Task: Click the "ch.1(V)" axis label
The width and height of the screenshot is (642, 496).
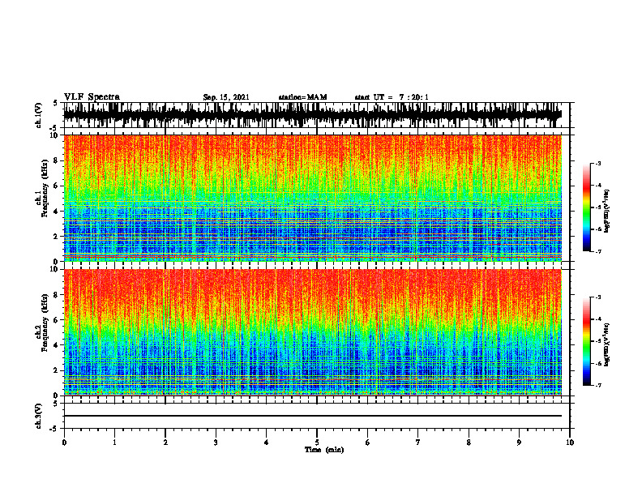Action: (39, 115)
